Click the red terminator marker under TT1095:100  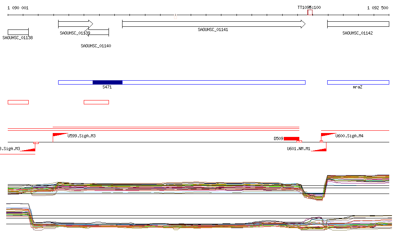coord(310,12)
